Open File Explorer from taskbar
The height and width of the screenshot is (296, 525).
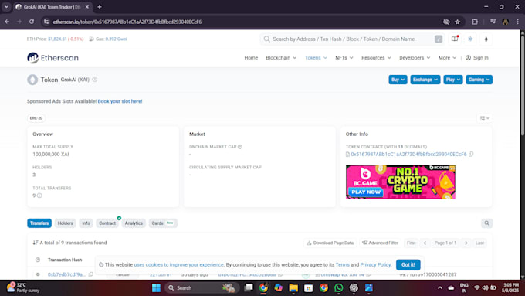coord(293,288)
